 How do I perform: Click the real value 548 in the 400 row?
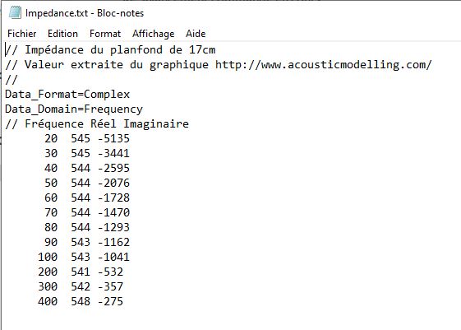(x=81, y=301)
